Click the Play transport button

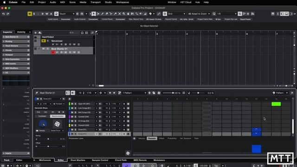(x=143, y=166)
